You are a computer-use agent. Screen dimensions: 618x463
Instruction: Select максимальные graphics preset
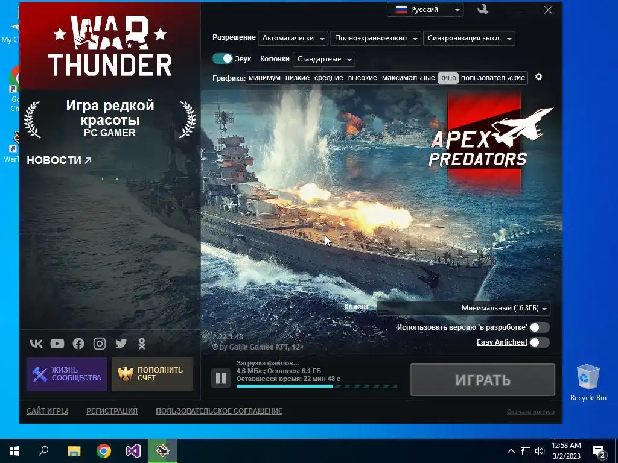click(x=409, y=78)
